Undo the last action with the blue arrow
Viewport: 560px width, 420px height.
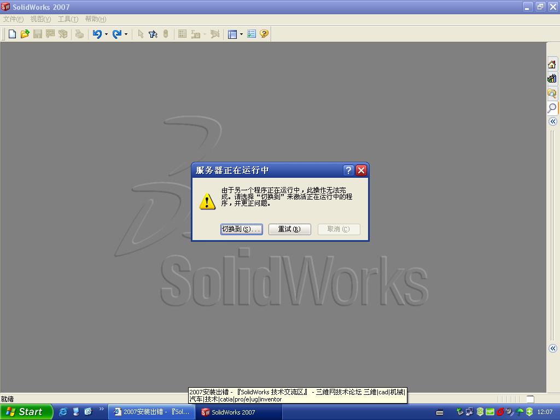(x=97, y=34)
